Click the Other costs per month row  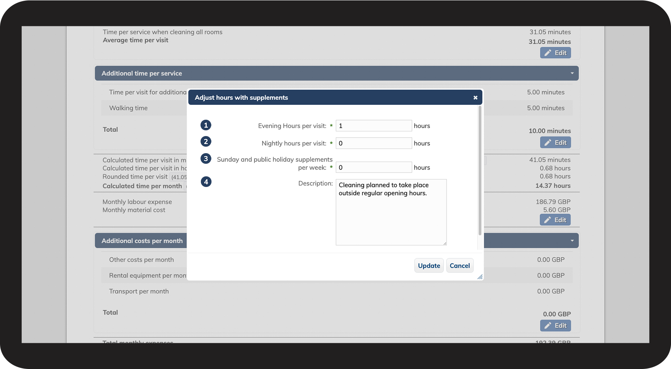point(336,260)
